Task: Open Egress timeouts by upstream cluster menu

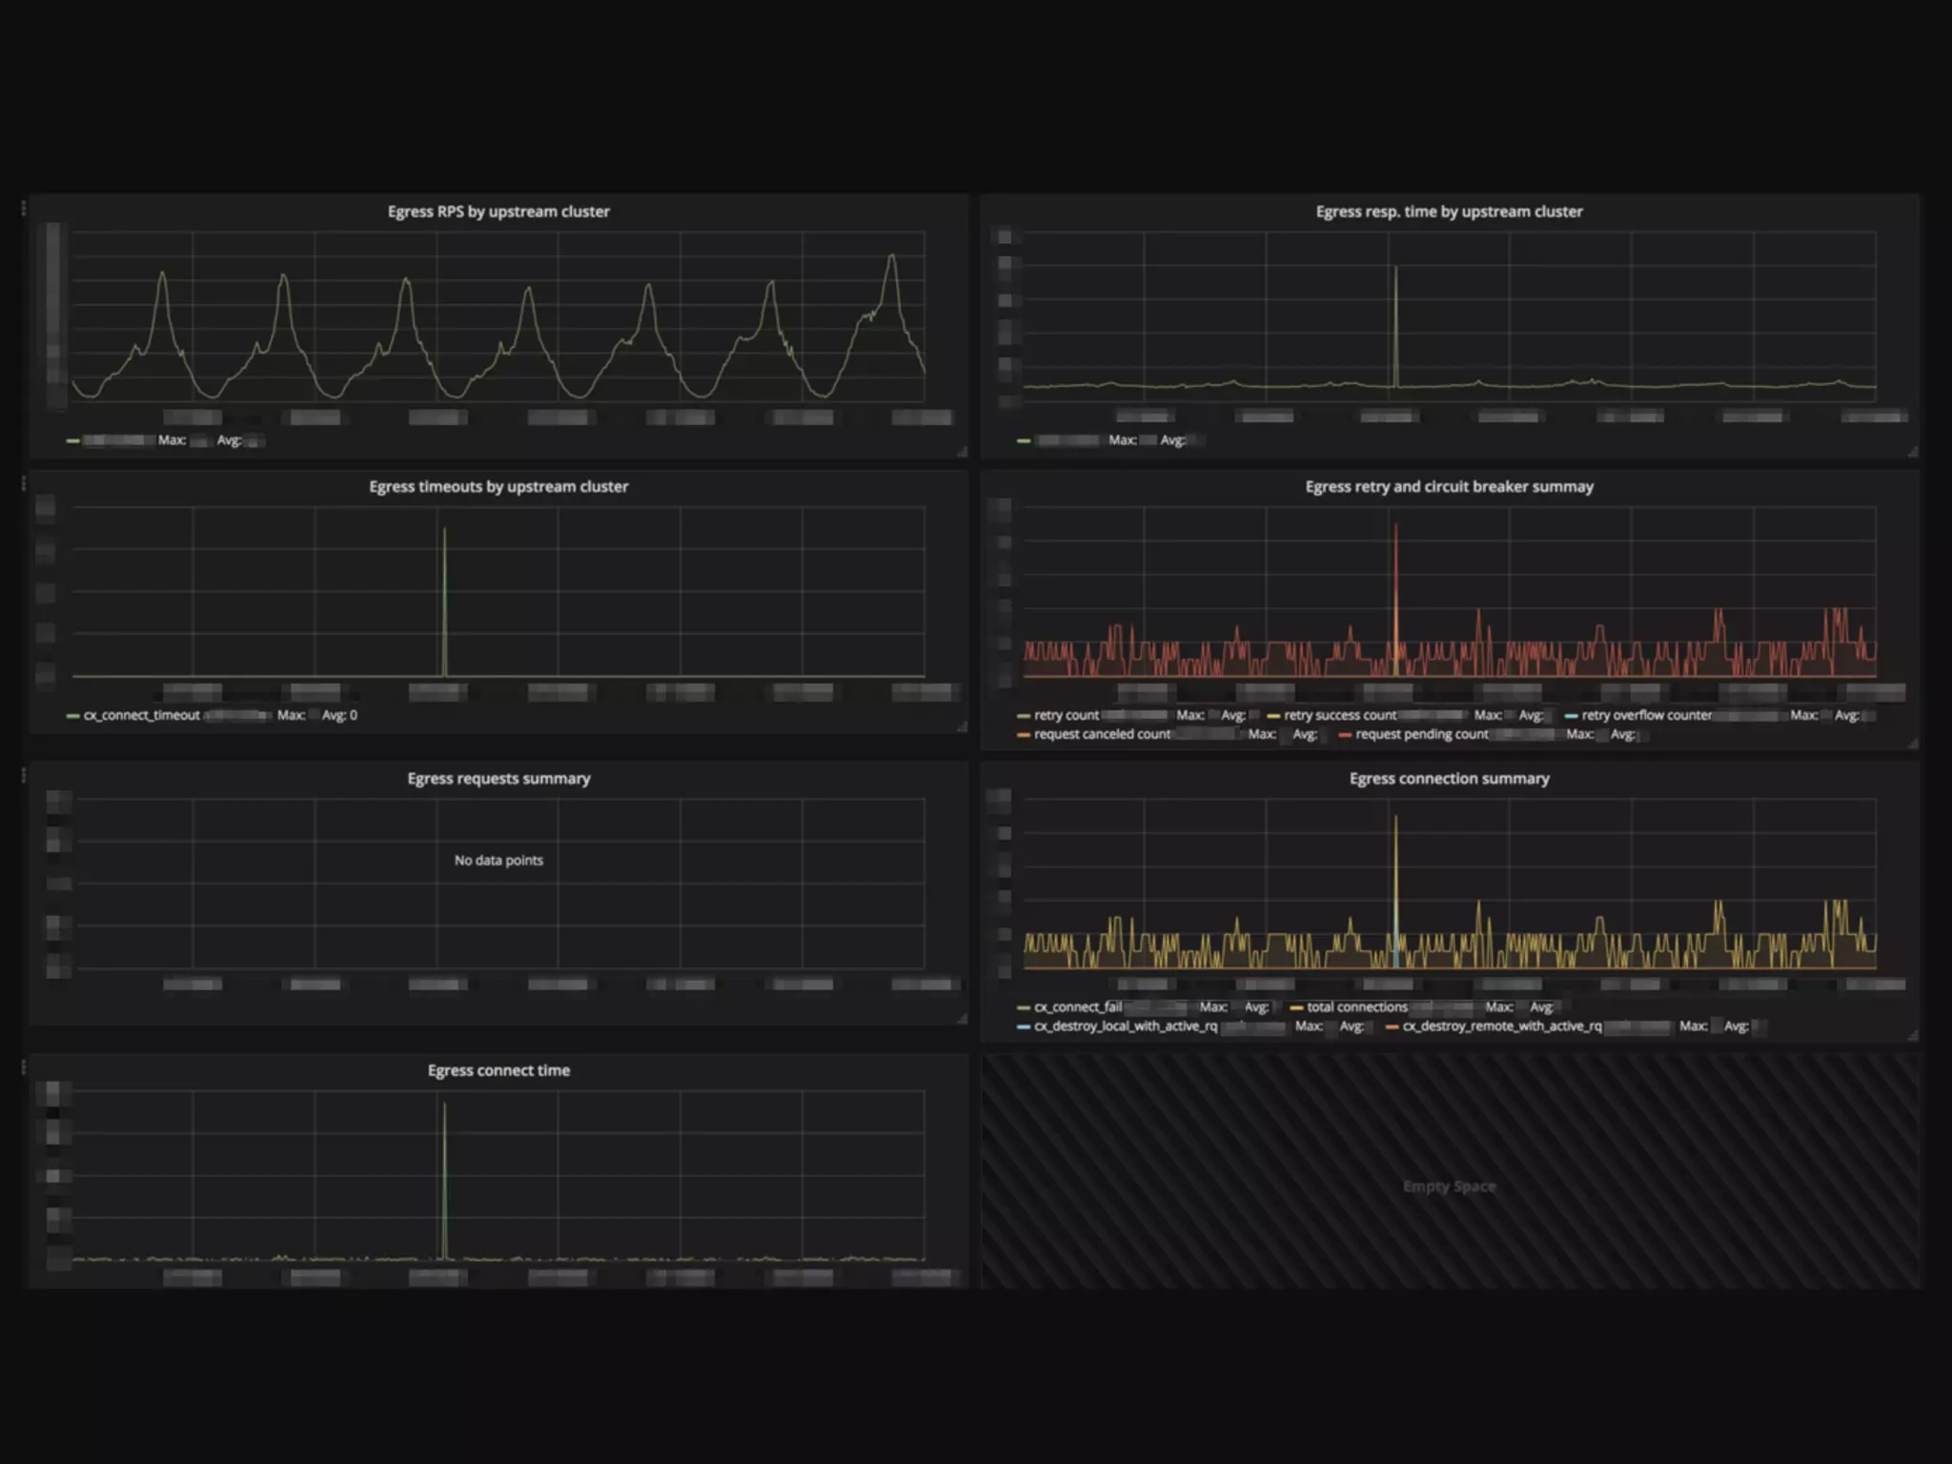Action: pos(498,486)
